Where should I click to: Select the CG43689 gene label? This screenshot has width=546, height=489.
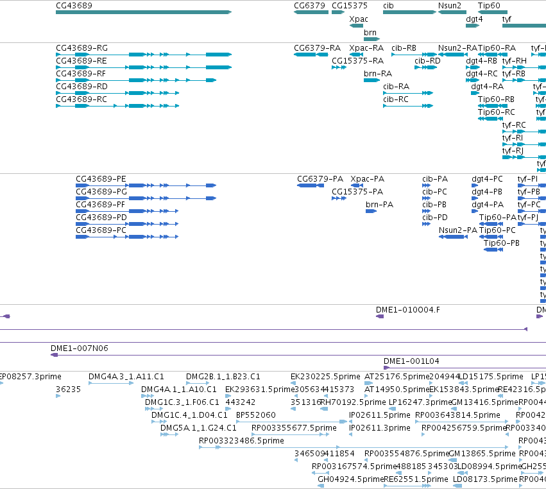click(74, 6)
